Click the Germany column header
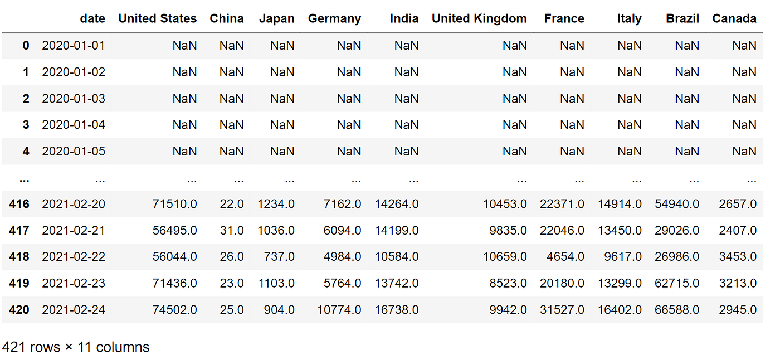The height and width of the screenshot is (360, 780). [x=334, y=18]
